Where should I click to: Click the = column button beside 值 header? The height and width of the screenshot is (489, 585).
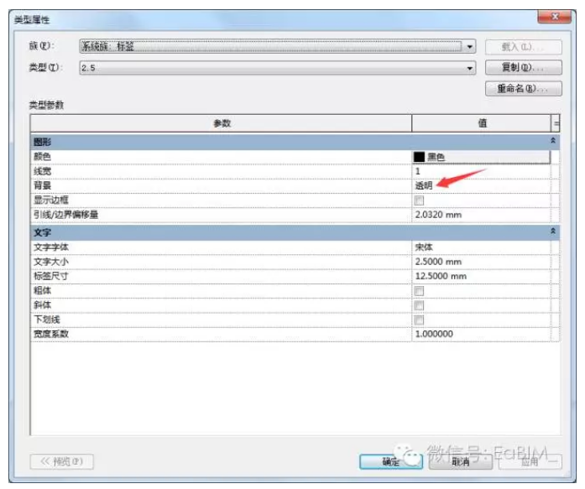tap(556, 123)
